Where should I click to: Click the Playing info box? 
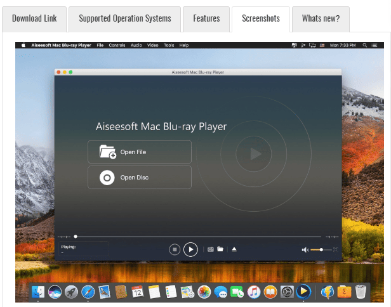(84, 249)
